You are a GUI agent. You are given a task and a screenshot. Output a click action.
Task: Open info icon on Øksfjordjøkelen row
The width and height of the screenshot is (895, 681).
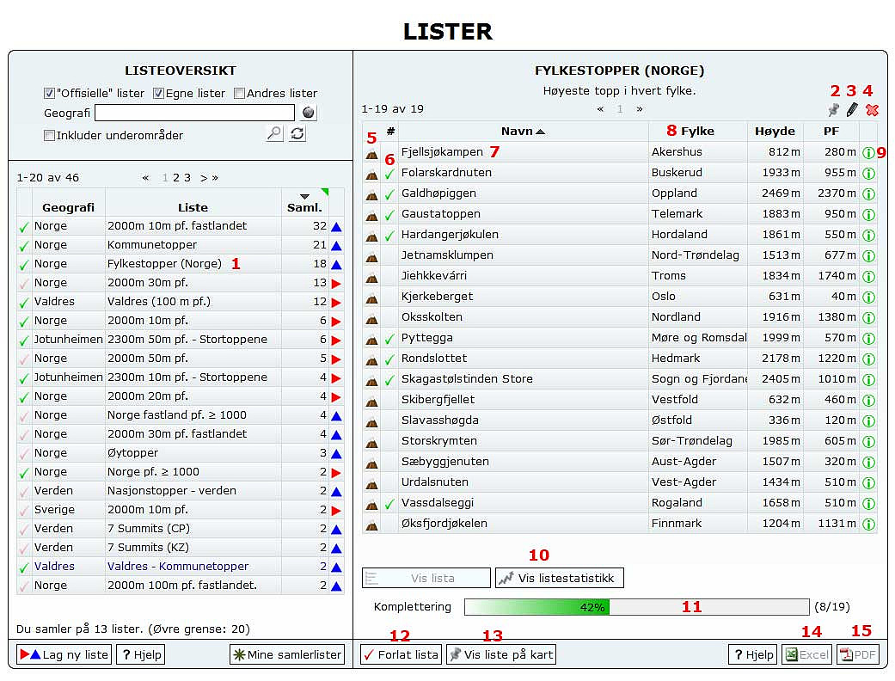pyautogui.click(x=868, y=525)
